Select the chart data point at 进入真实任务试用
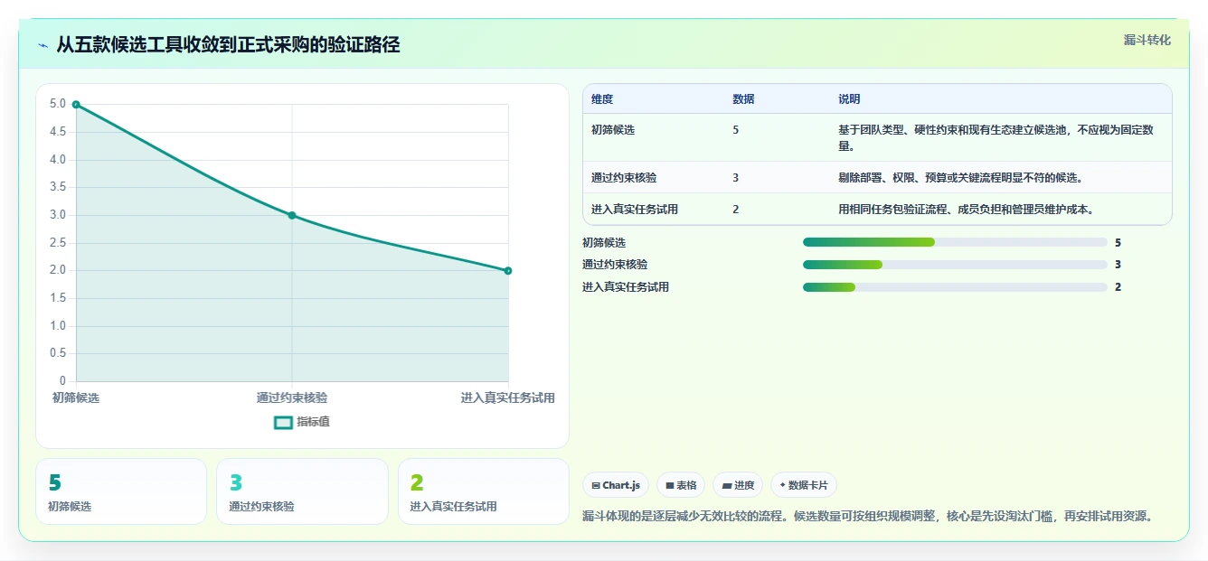1208x561 pixels. [x=508, y=270]
